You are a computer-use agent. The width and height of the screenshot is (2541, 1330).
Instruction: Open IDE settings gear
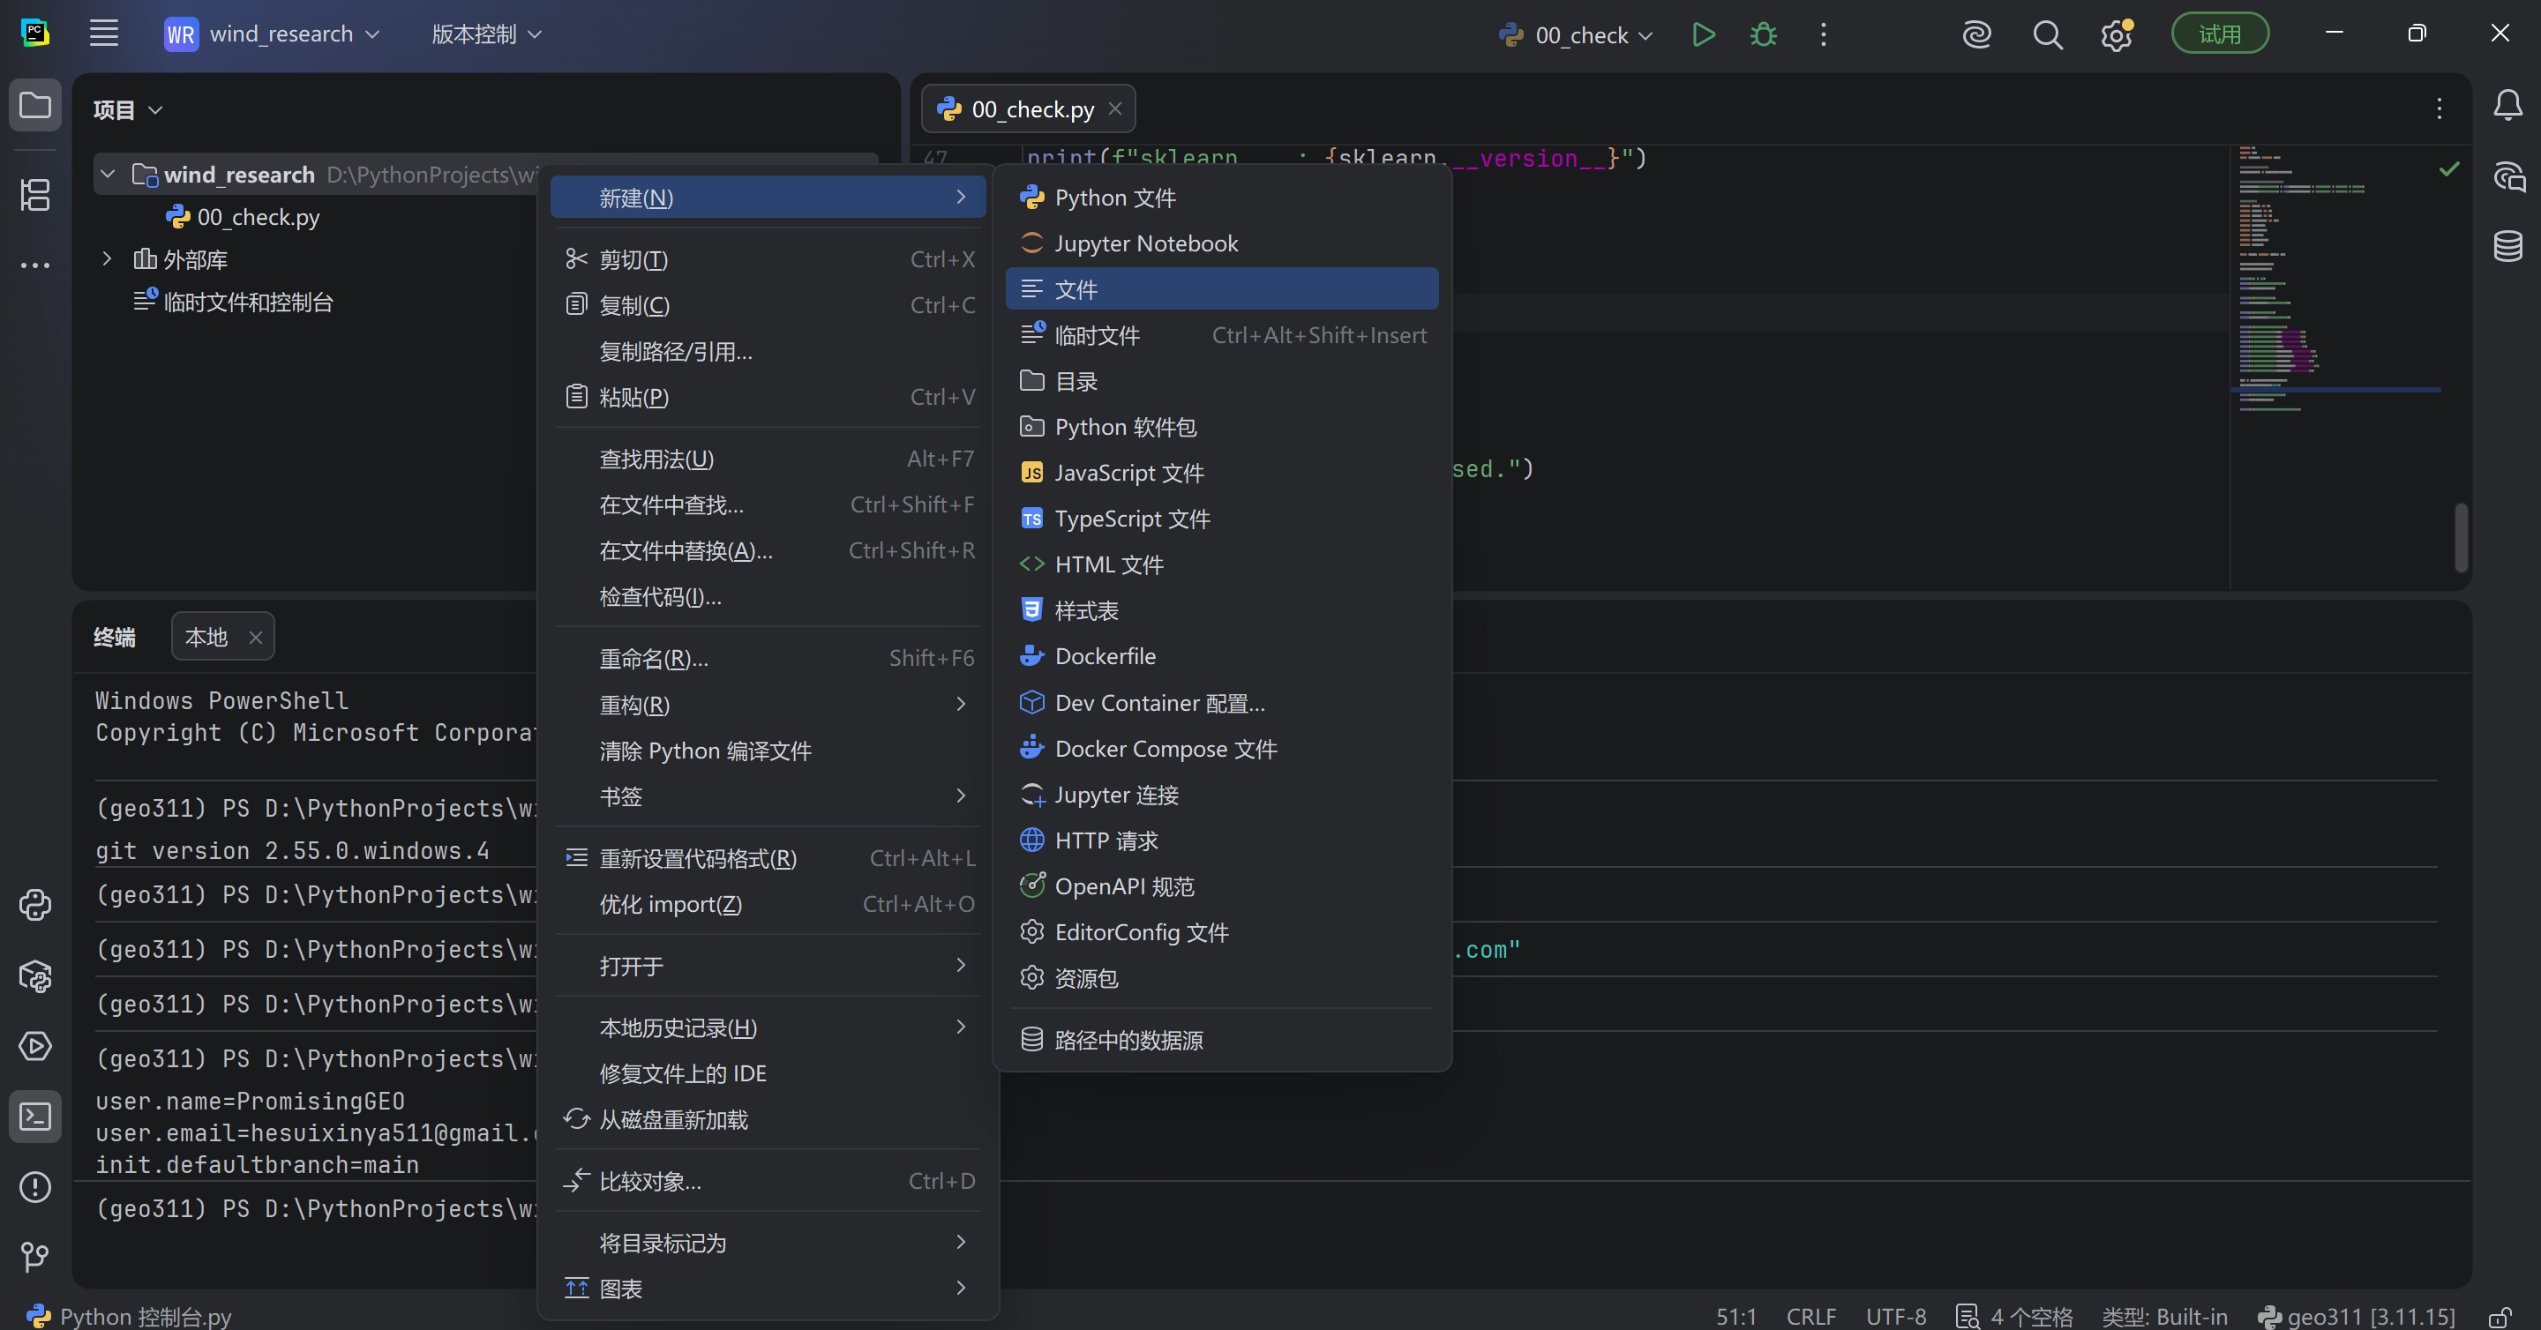click(x=2117, y=34)
